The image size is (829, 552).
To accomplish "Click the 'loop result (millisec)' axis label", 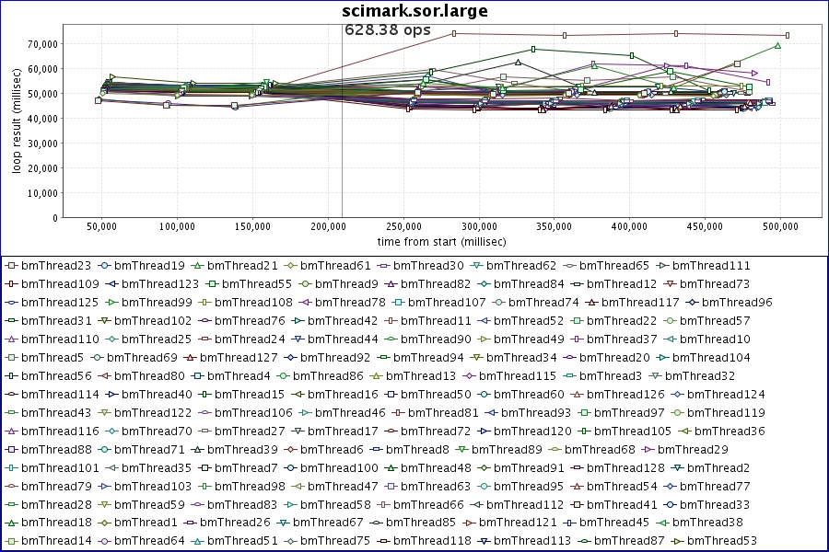I will pyautogui.click(x=17, y=121).
